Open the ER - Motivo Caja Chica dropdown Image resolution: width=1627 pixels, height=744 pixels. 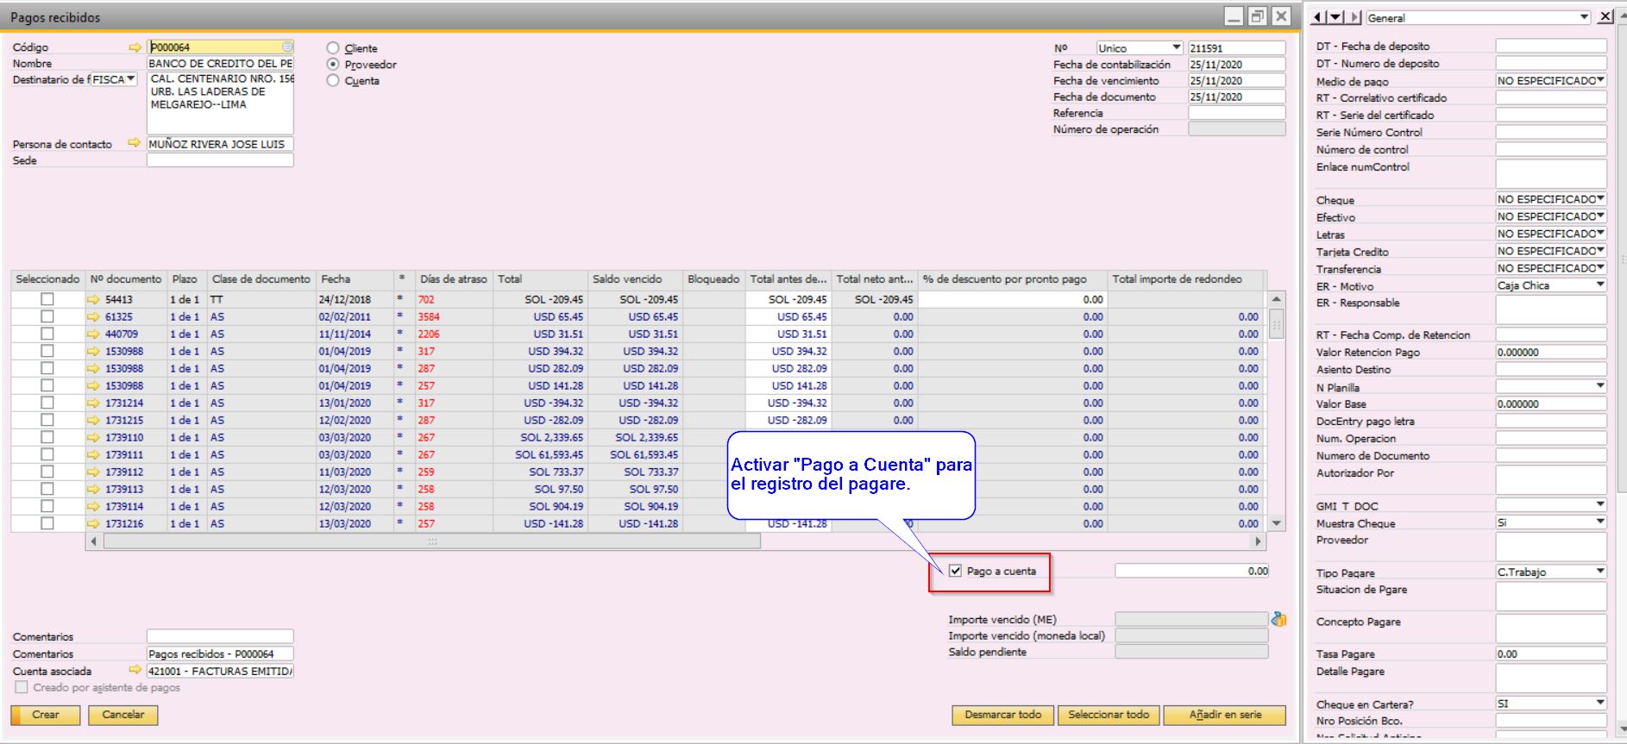(1550, 285)
